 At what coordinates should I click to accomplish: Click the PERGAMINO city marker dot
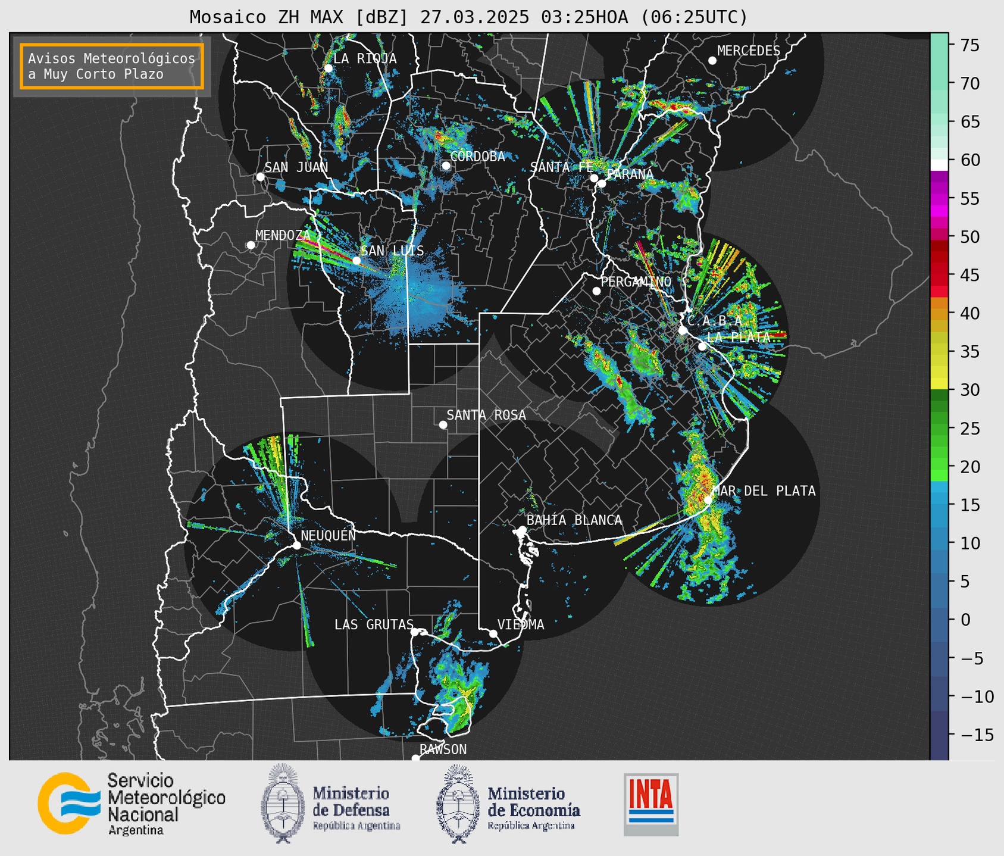tap(596, 291)
